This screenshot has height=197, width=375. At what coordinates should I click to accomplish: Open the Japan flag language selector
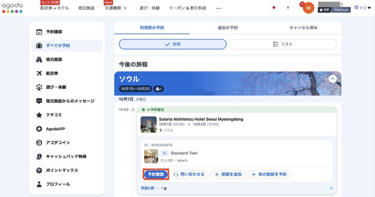click(273, 8)
